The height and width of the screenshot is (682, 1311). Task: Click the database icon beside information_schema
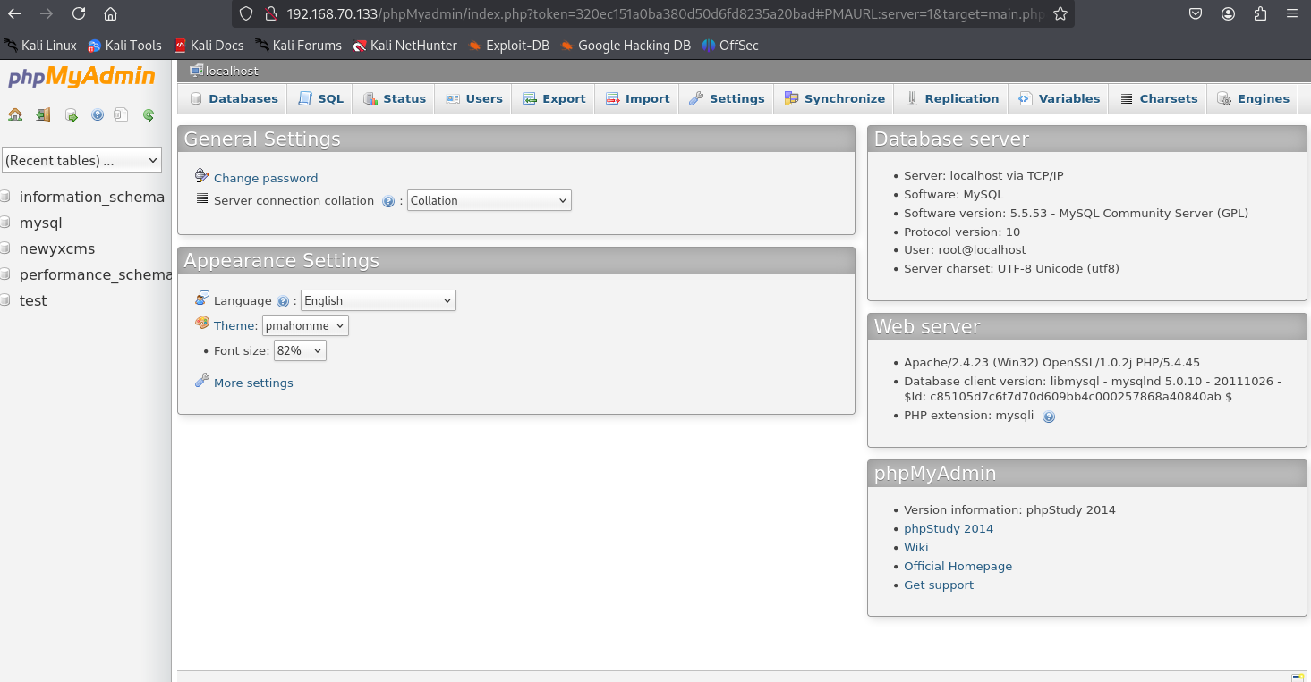5,197
